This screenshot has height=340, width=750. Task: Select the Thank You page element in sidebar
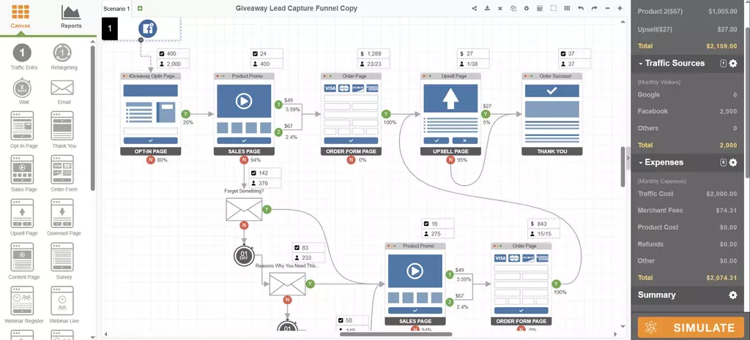63,130
